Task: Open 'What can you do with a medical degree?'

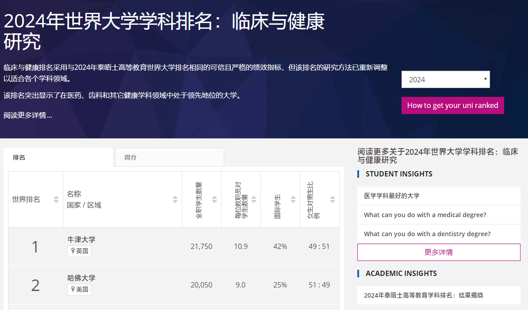Action: point(425,215)
